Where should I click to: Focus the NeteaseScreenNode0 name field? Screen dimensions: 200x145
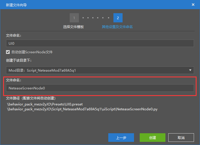100,88
